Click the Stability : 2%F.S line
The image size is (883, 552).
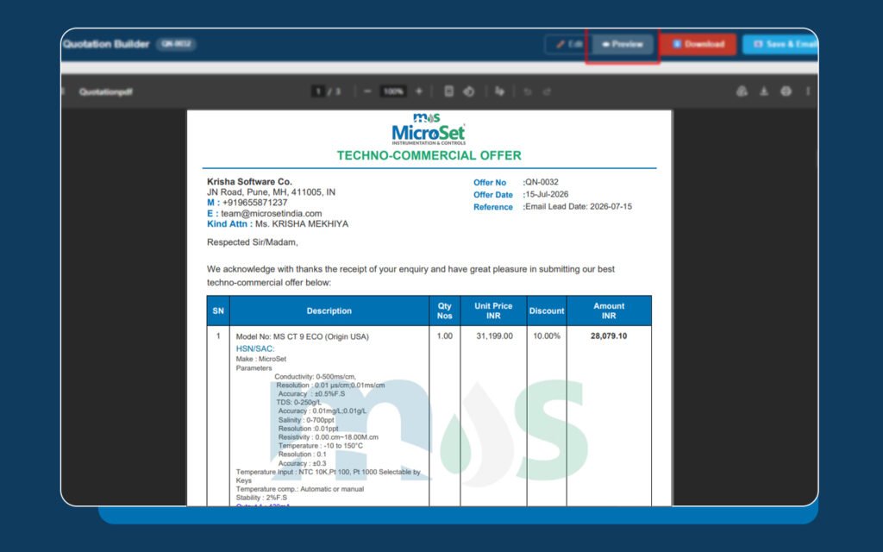click(x=261, y=498)
